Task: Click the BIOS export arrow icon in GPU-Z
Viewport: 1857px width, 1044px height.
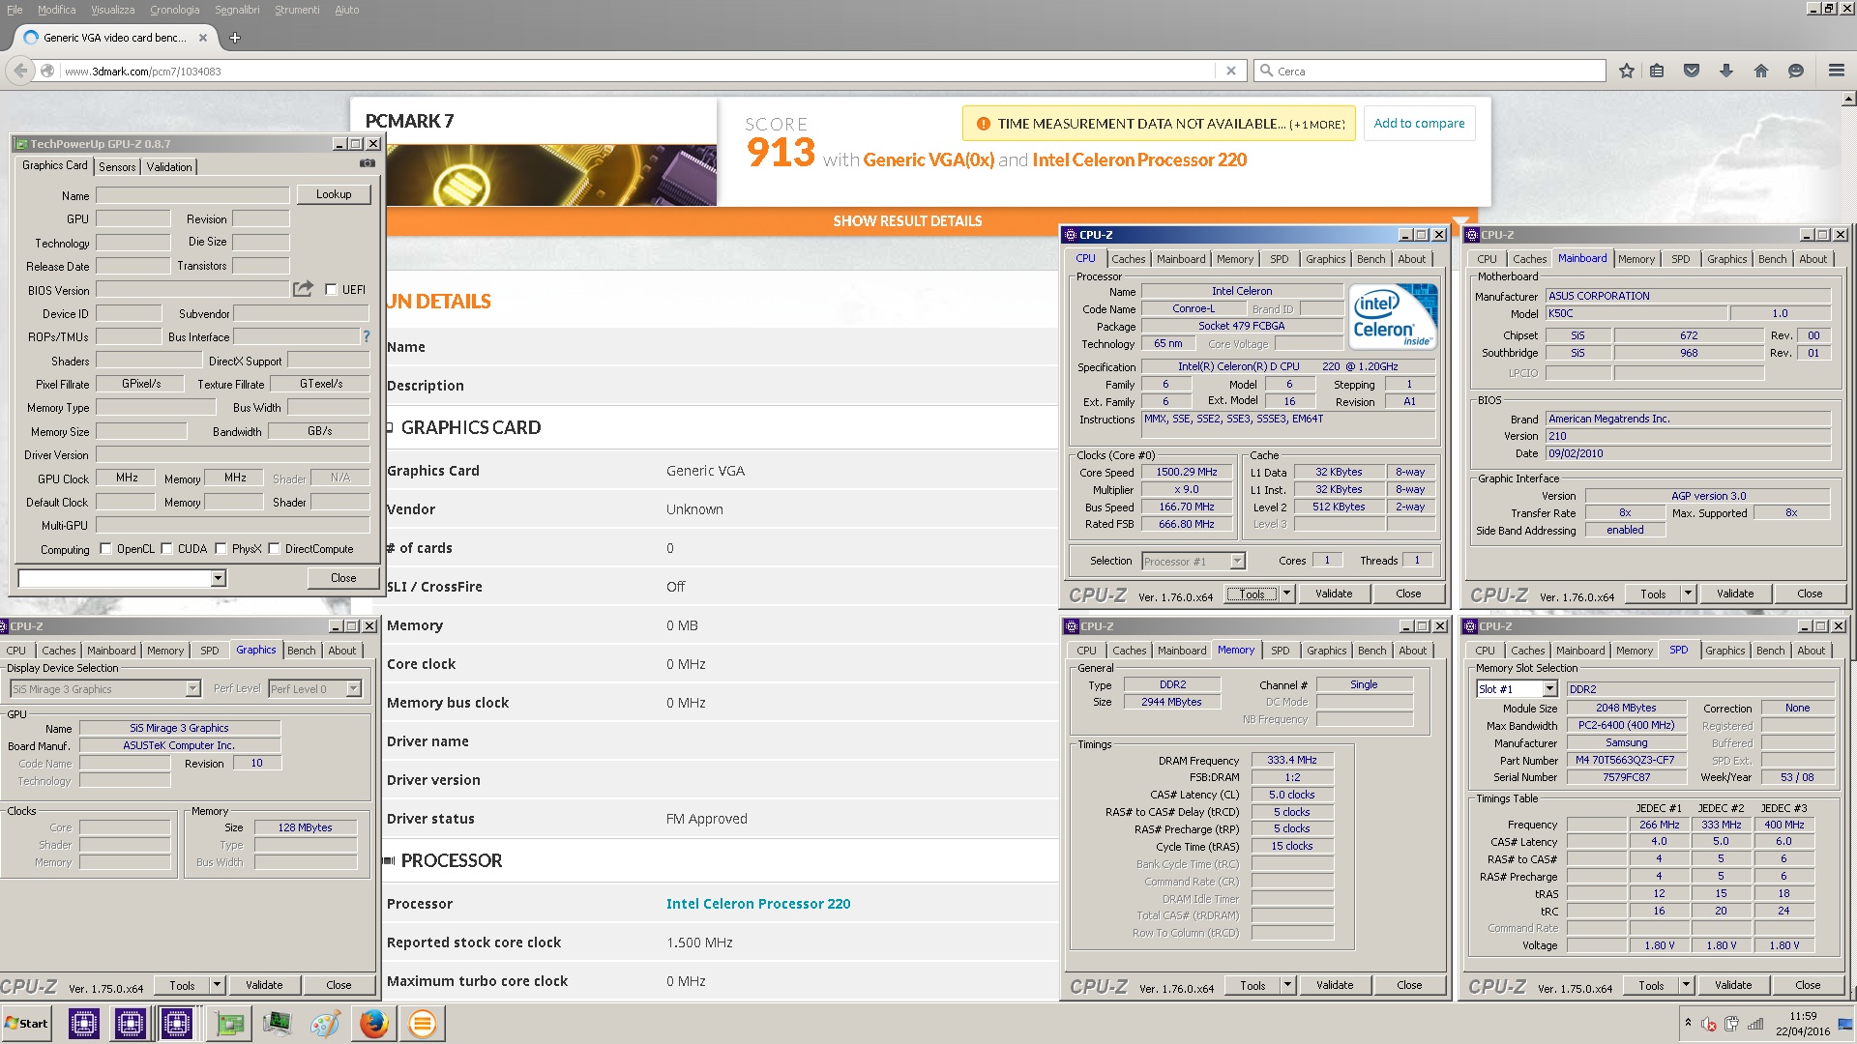Action: tap(304, 288)
